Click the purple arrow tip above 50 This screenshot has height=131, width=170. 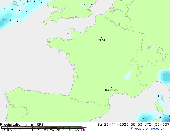coord(85,128)
